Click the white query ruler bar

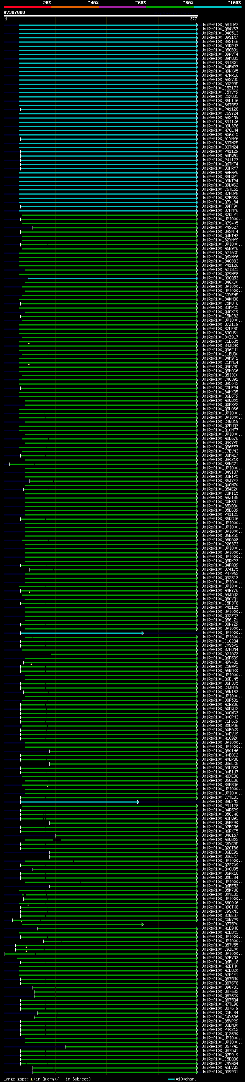pyautogui.click(x=101, y=16)
